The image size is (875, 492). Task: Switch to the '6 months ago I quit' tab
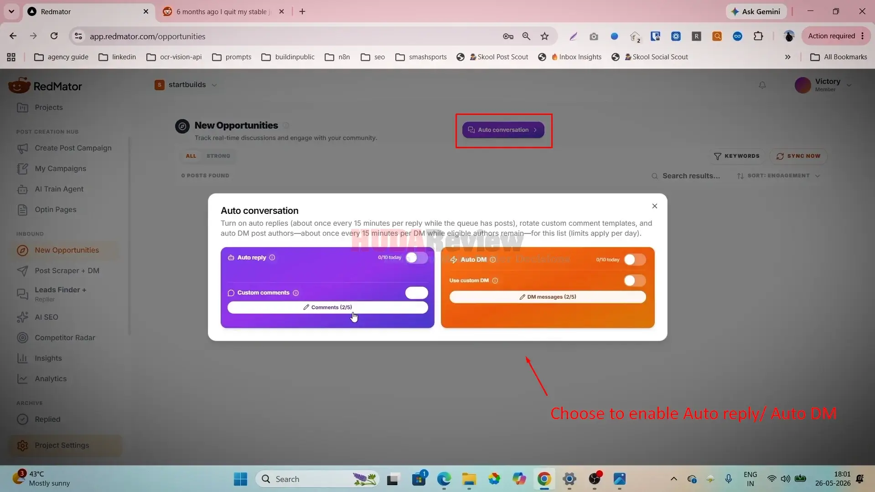pos(223,11)
